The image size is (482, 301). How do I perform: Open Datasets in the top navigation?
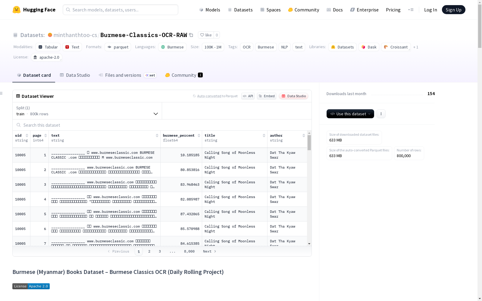(x=240, y=10)
